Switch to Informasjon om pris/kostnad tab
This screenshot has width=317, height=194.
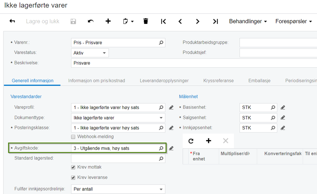pos(96,81)
